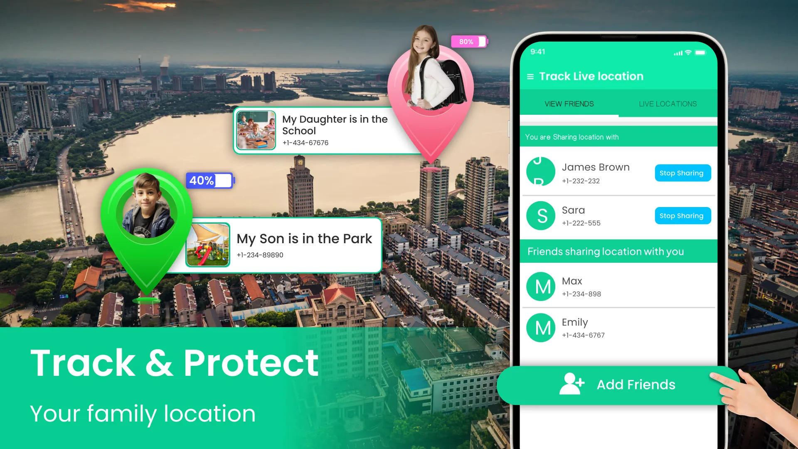This screenshot has height=449, width=798.
Task: View the son's 40% battery status
Action: coord(209,180)
